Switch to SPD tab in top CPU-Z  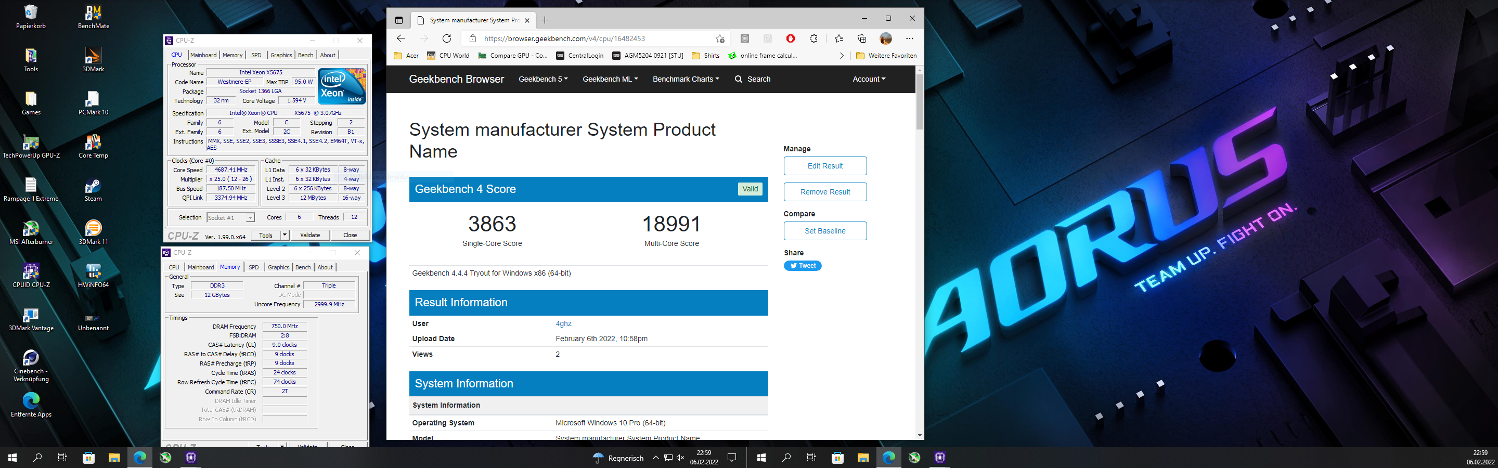pyautogui.click(x=256, y=55)
